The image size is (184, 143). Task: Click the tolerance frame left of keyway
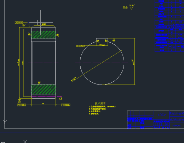[x=80, y=46]
